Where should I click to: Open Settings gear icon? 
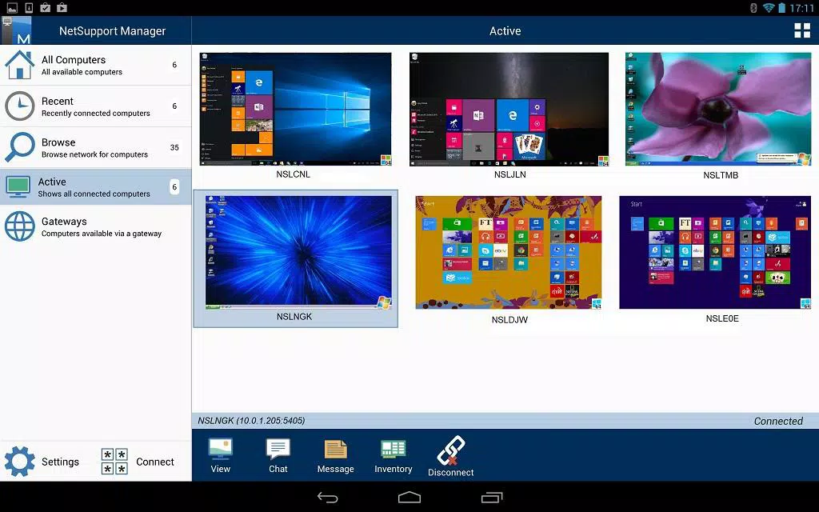[x=20, y=462]
